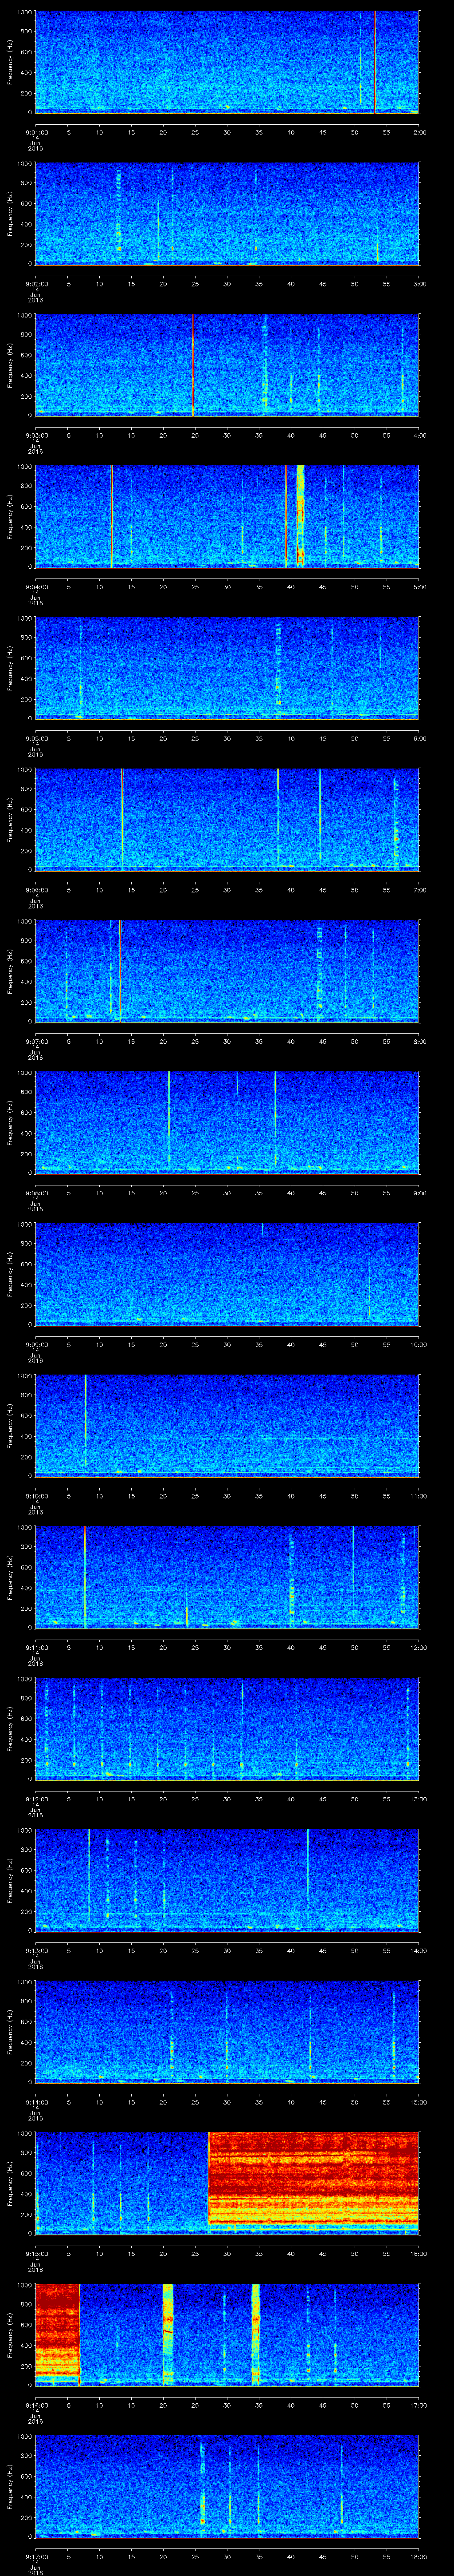Select the spectrogram panel starting at 9:03:00

[x=227, y=364]
